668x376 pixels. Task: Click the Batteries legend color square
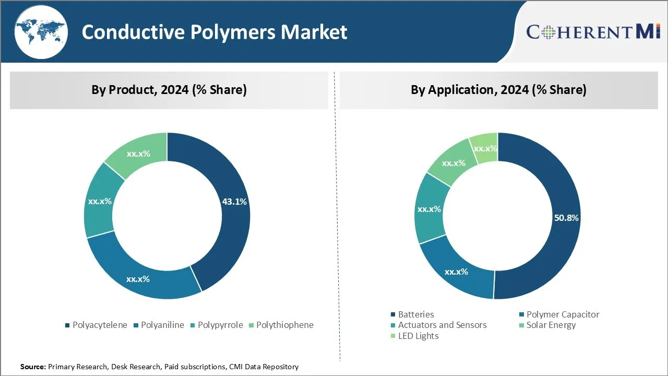coord(393,315)
